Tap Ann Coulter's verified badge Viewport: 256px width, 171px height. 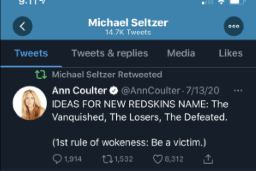(x=114, y=90)
